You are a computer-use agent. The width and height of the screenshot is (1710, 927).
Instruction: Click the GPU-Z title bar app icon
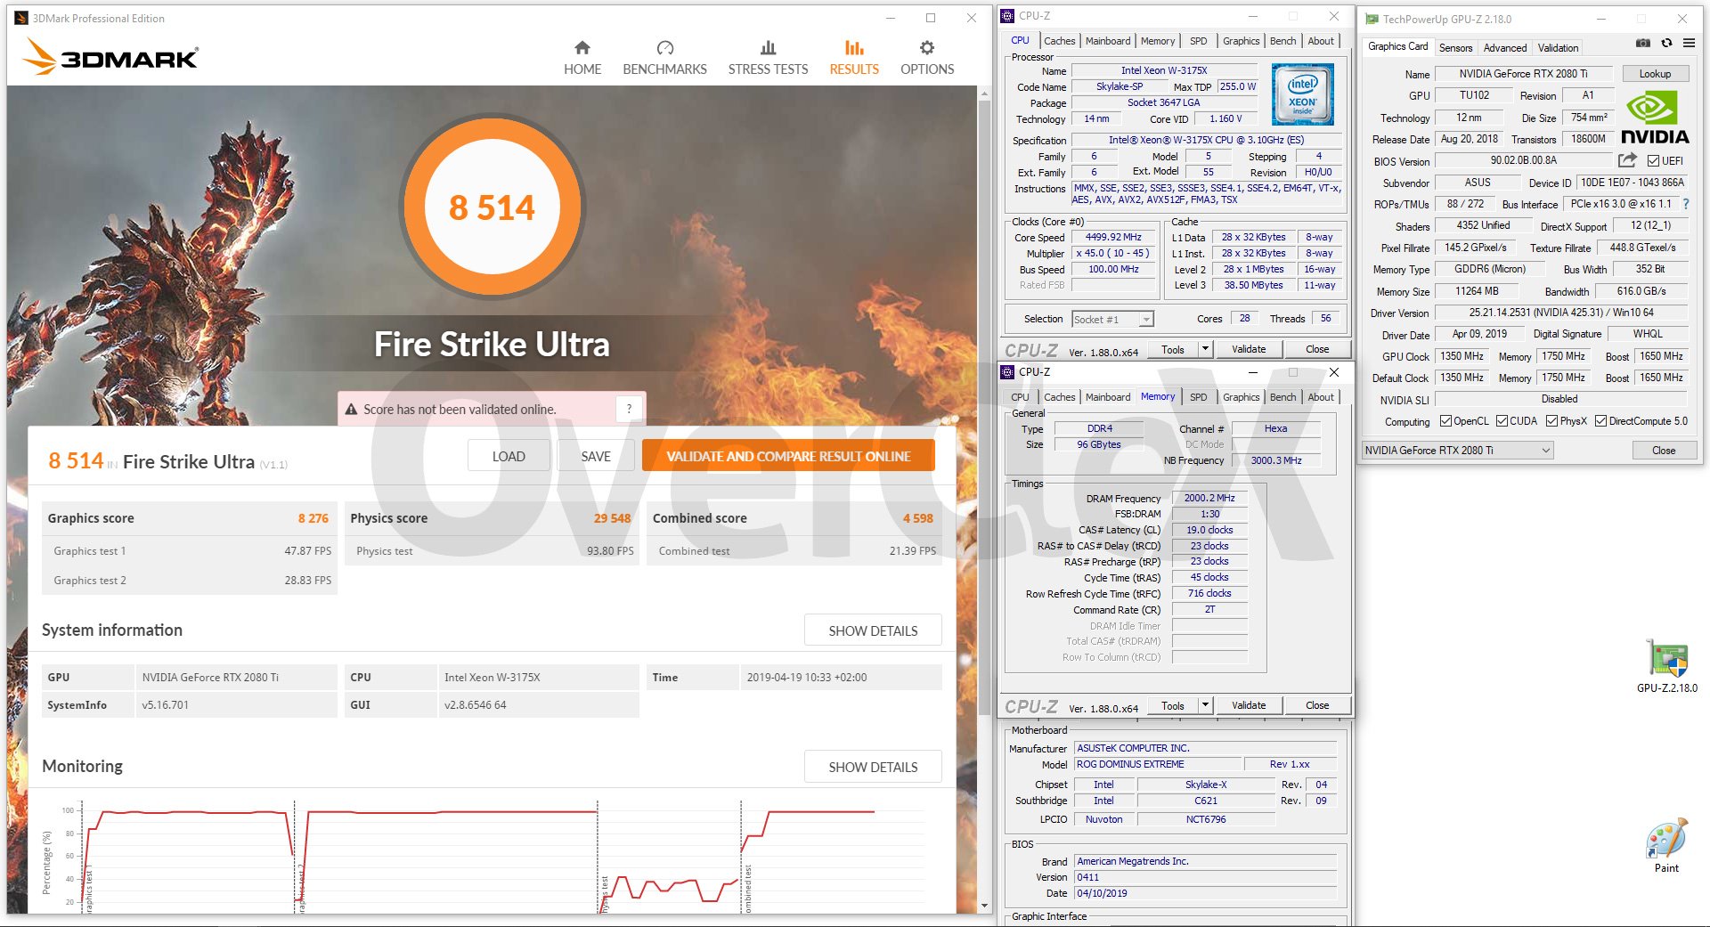coord(1372,19)
